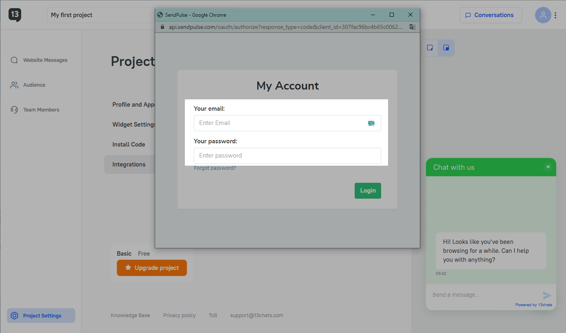Click the 'Your email:' label

pos(209,109)
